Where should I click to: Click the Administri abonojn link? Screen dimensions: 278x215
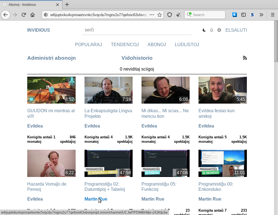(x=51, y=58)
